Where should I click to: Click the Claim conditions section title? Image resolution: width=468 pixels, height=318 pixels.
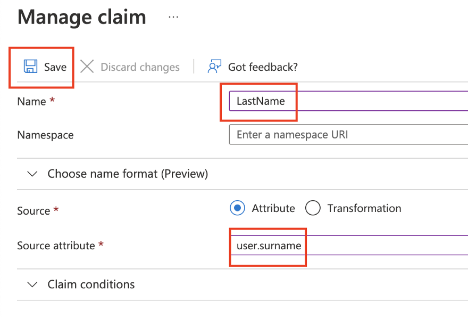(x=91, y=284)
